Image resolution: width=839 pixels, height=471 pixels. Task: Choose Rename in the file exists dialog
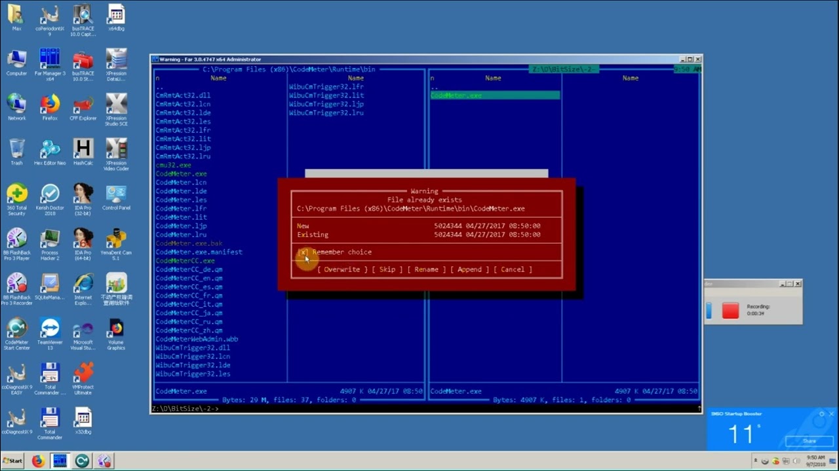426,270
